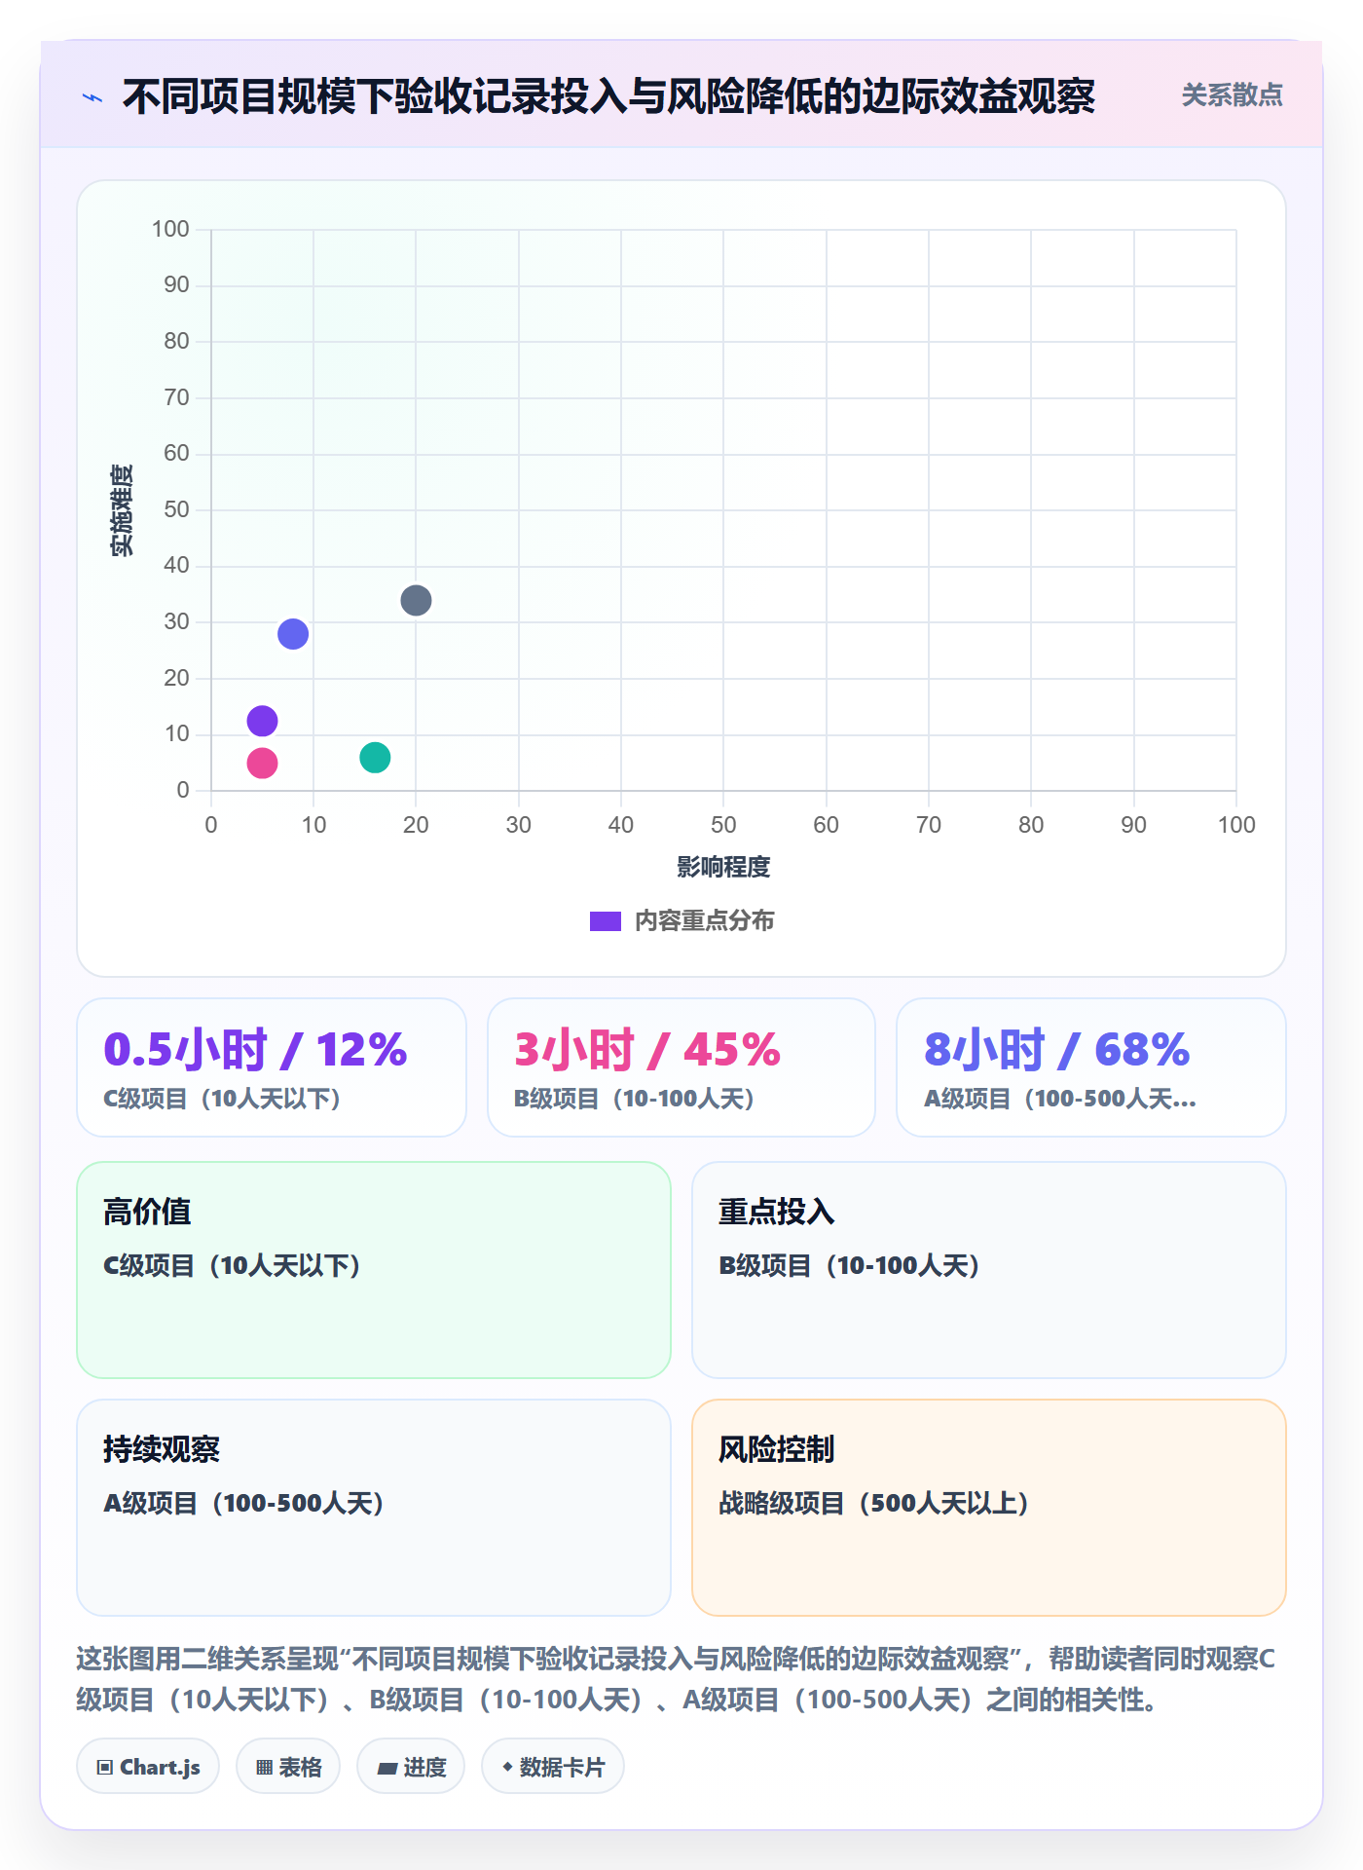Toggle the 内容重点分布 legend label

704,921
